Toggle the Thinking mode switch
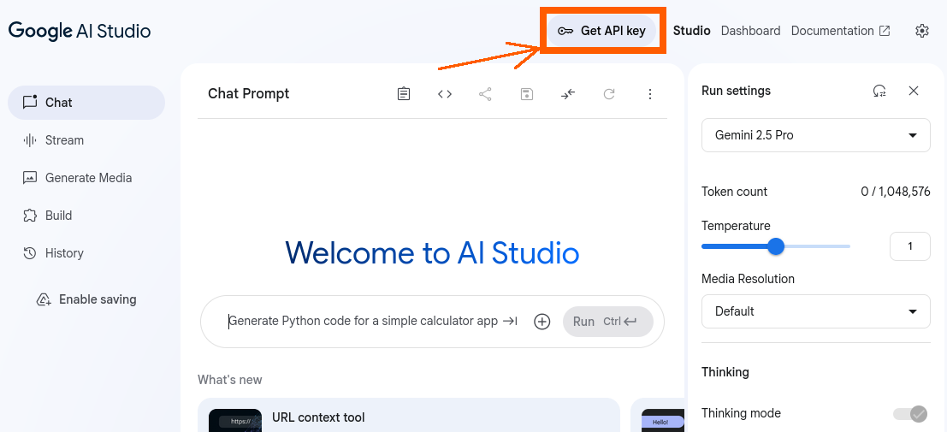This screenshot has width=947, height=432. (x=910, y=414)
